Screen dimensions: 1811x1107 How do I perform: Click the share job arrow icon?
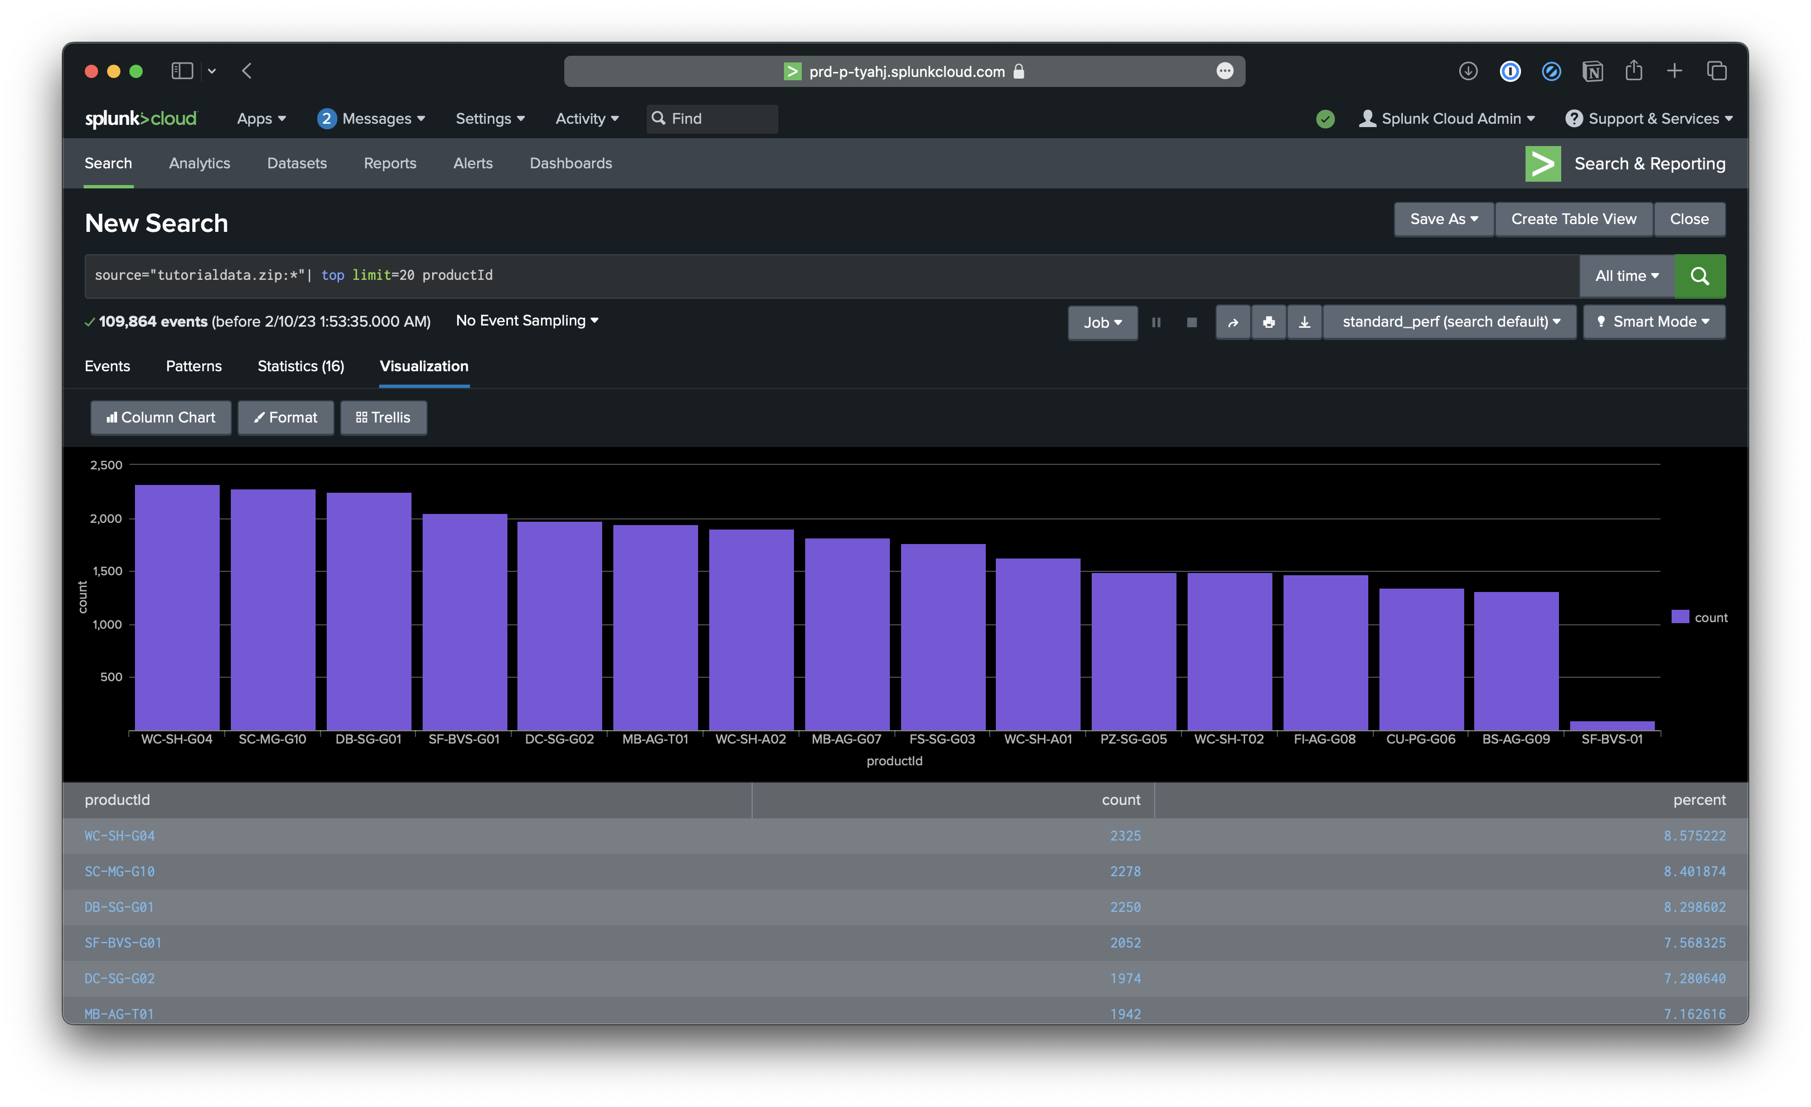pos(1233,323)
